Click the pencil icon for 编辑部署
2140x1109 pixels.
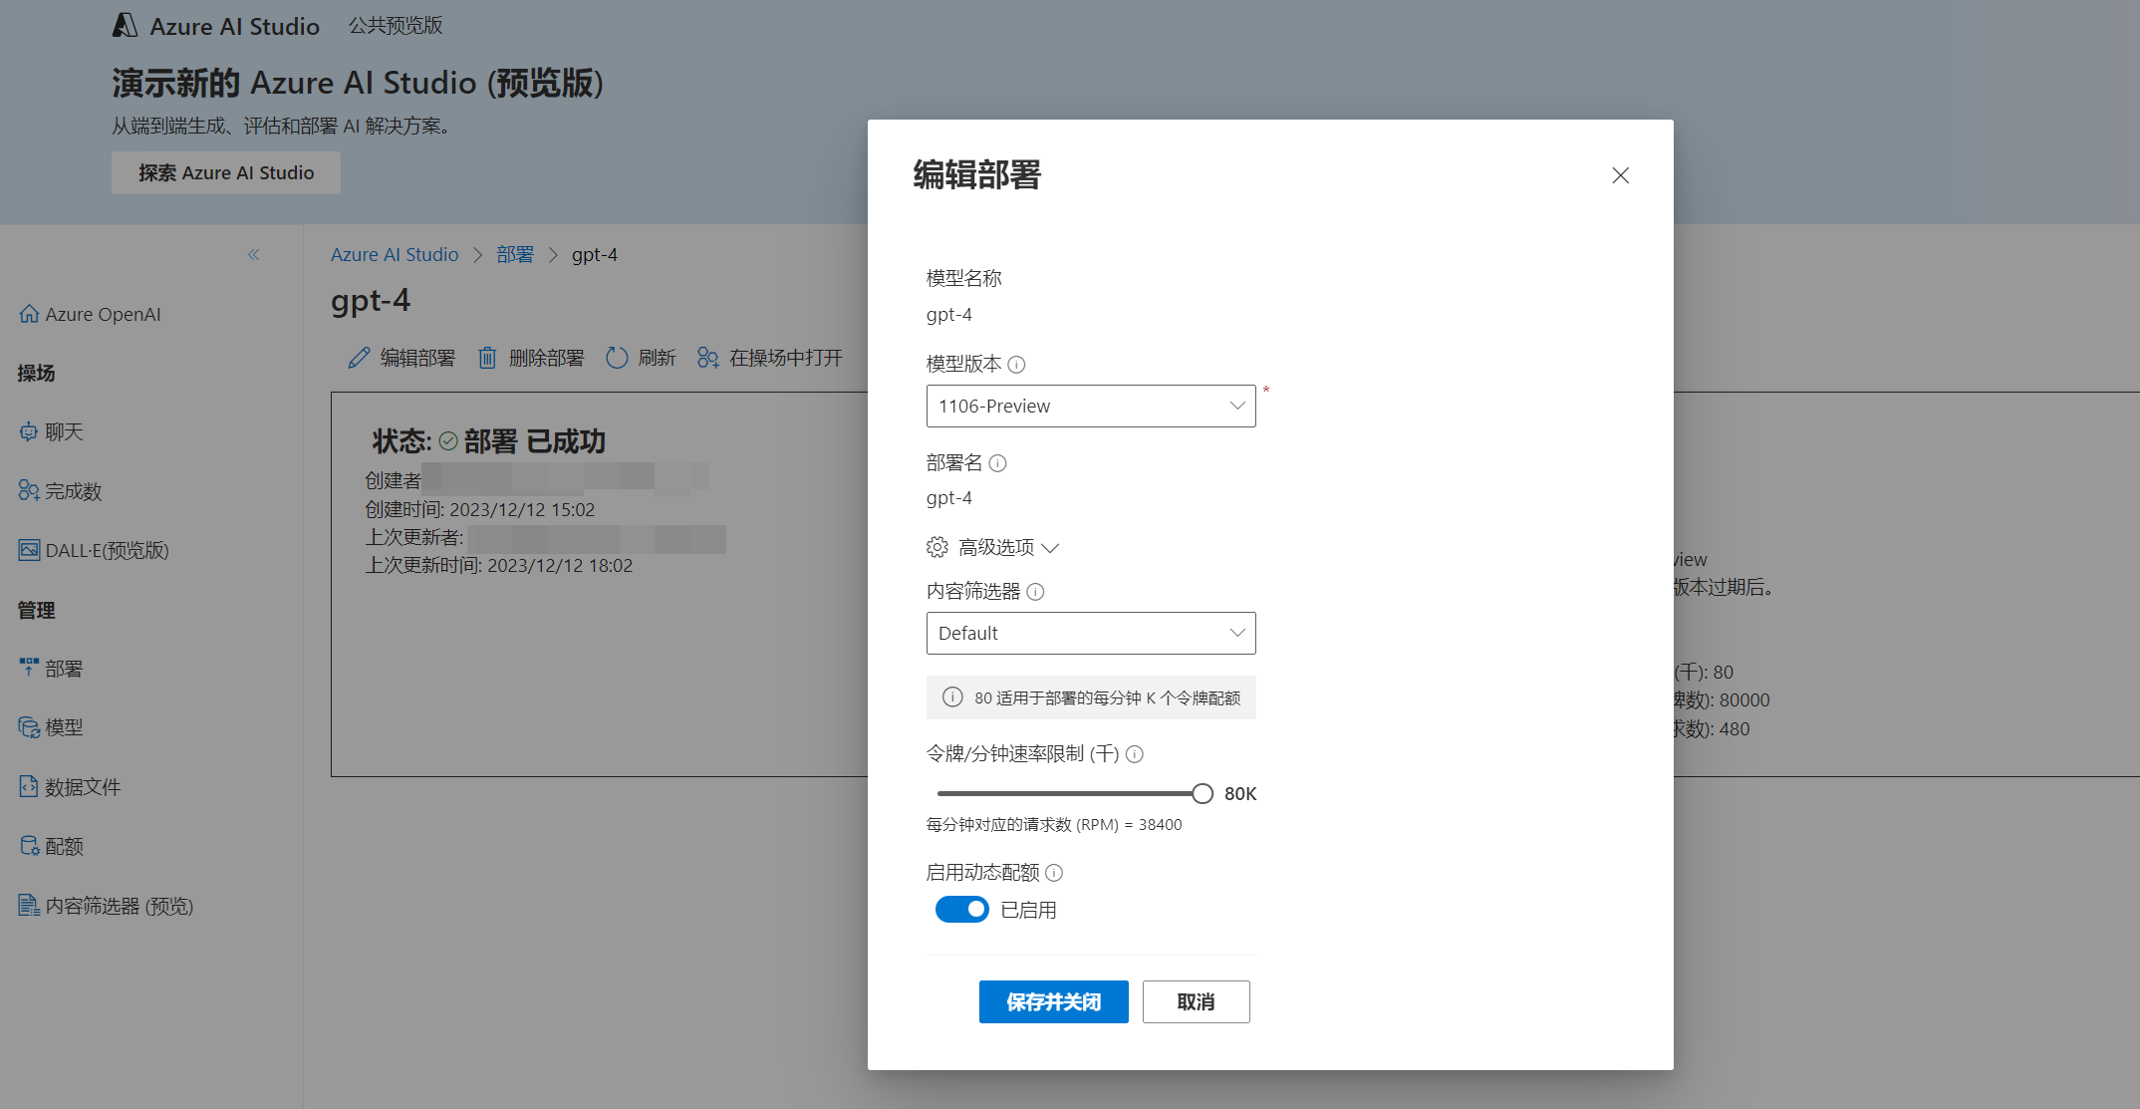point(359,358)
